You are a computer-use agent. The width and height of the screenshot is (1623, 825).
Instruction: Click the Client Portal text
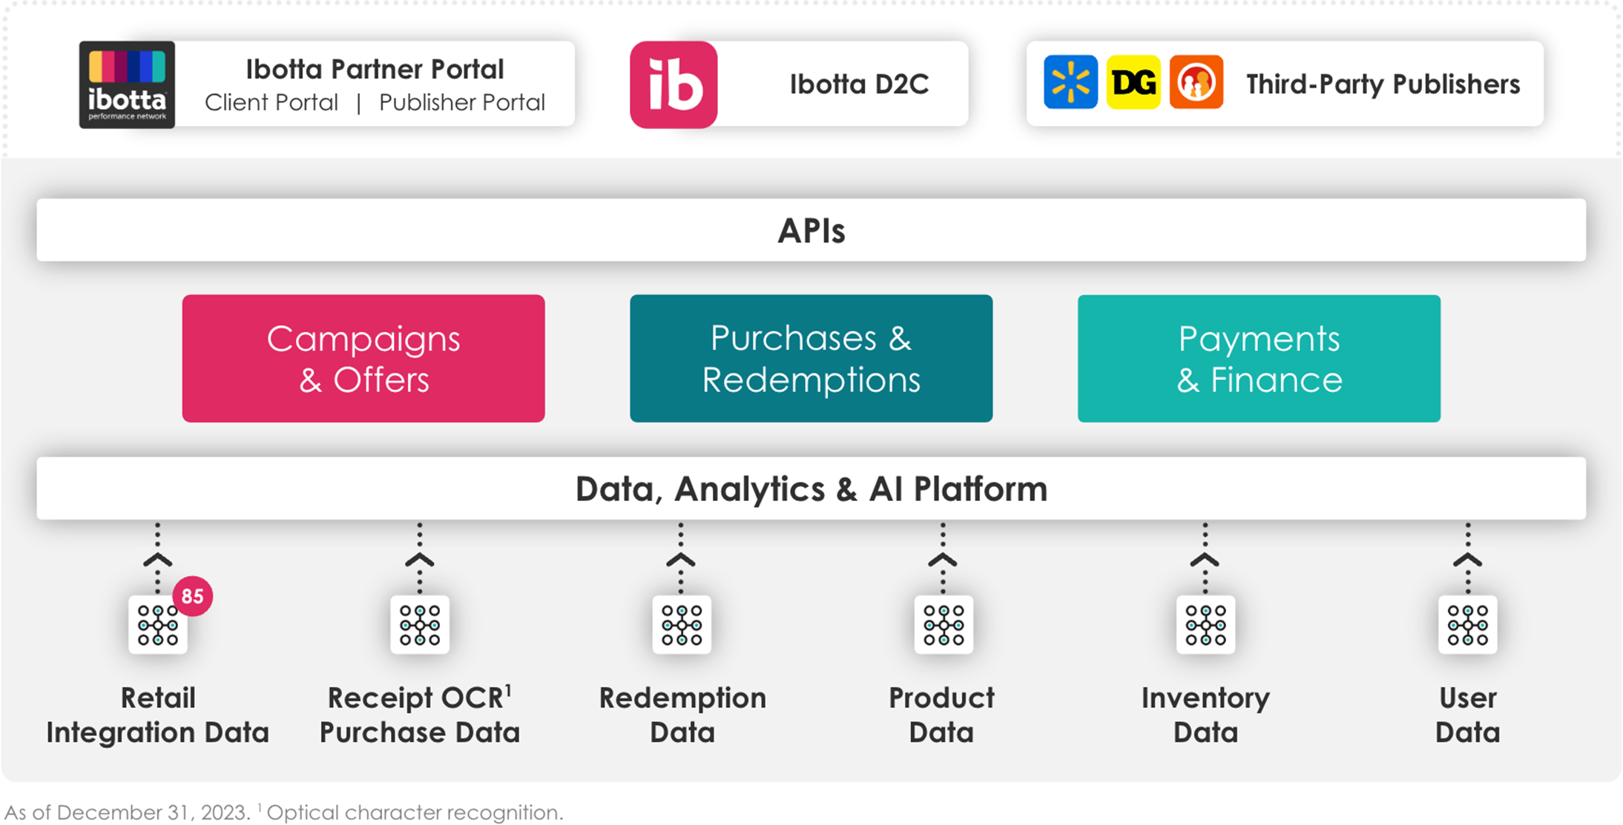[x=271, y=102]
